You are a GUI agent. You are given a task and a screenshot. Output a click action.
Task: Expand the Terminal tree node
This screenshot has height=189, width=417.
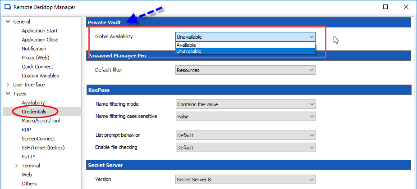(17, 166)
